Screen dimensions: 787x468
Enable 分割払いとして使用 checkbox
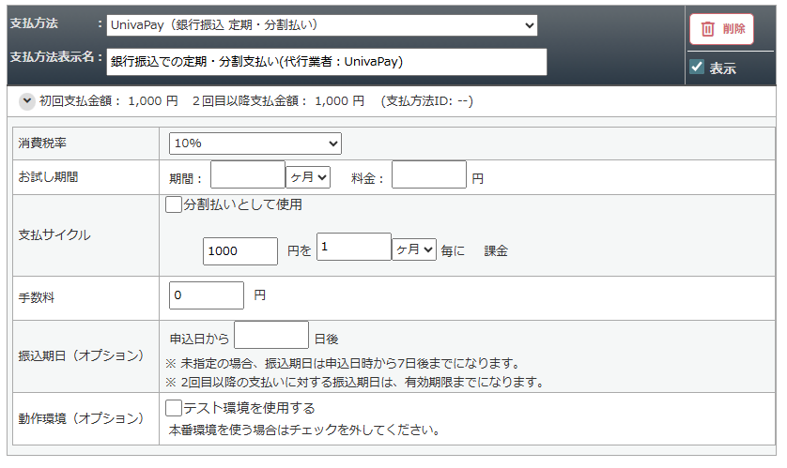[x=173, y=204]
